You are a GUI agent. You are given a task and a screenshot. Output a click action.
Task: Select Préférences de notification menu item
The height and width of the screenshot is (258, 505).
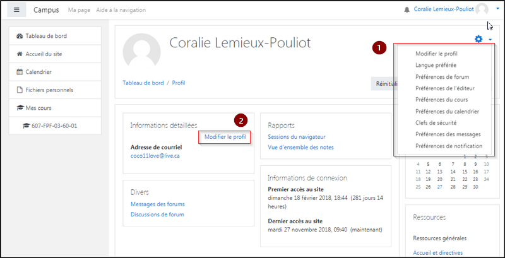pyautogui.click(x=449, y=146)
